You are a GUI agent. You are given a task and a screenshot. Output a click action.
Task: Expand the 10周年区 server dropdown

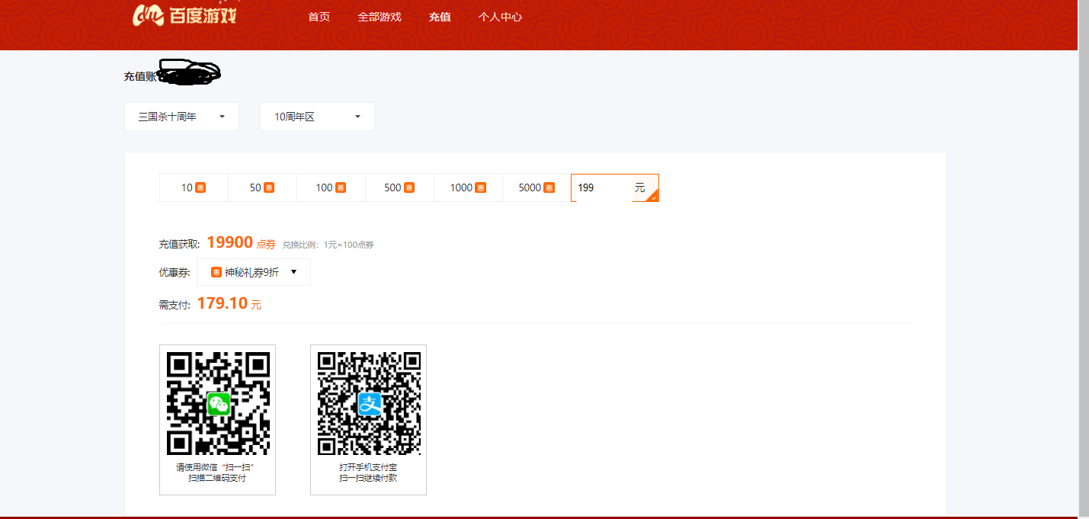coord(317,117)
